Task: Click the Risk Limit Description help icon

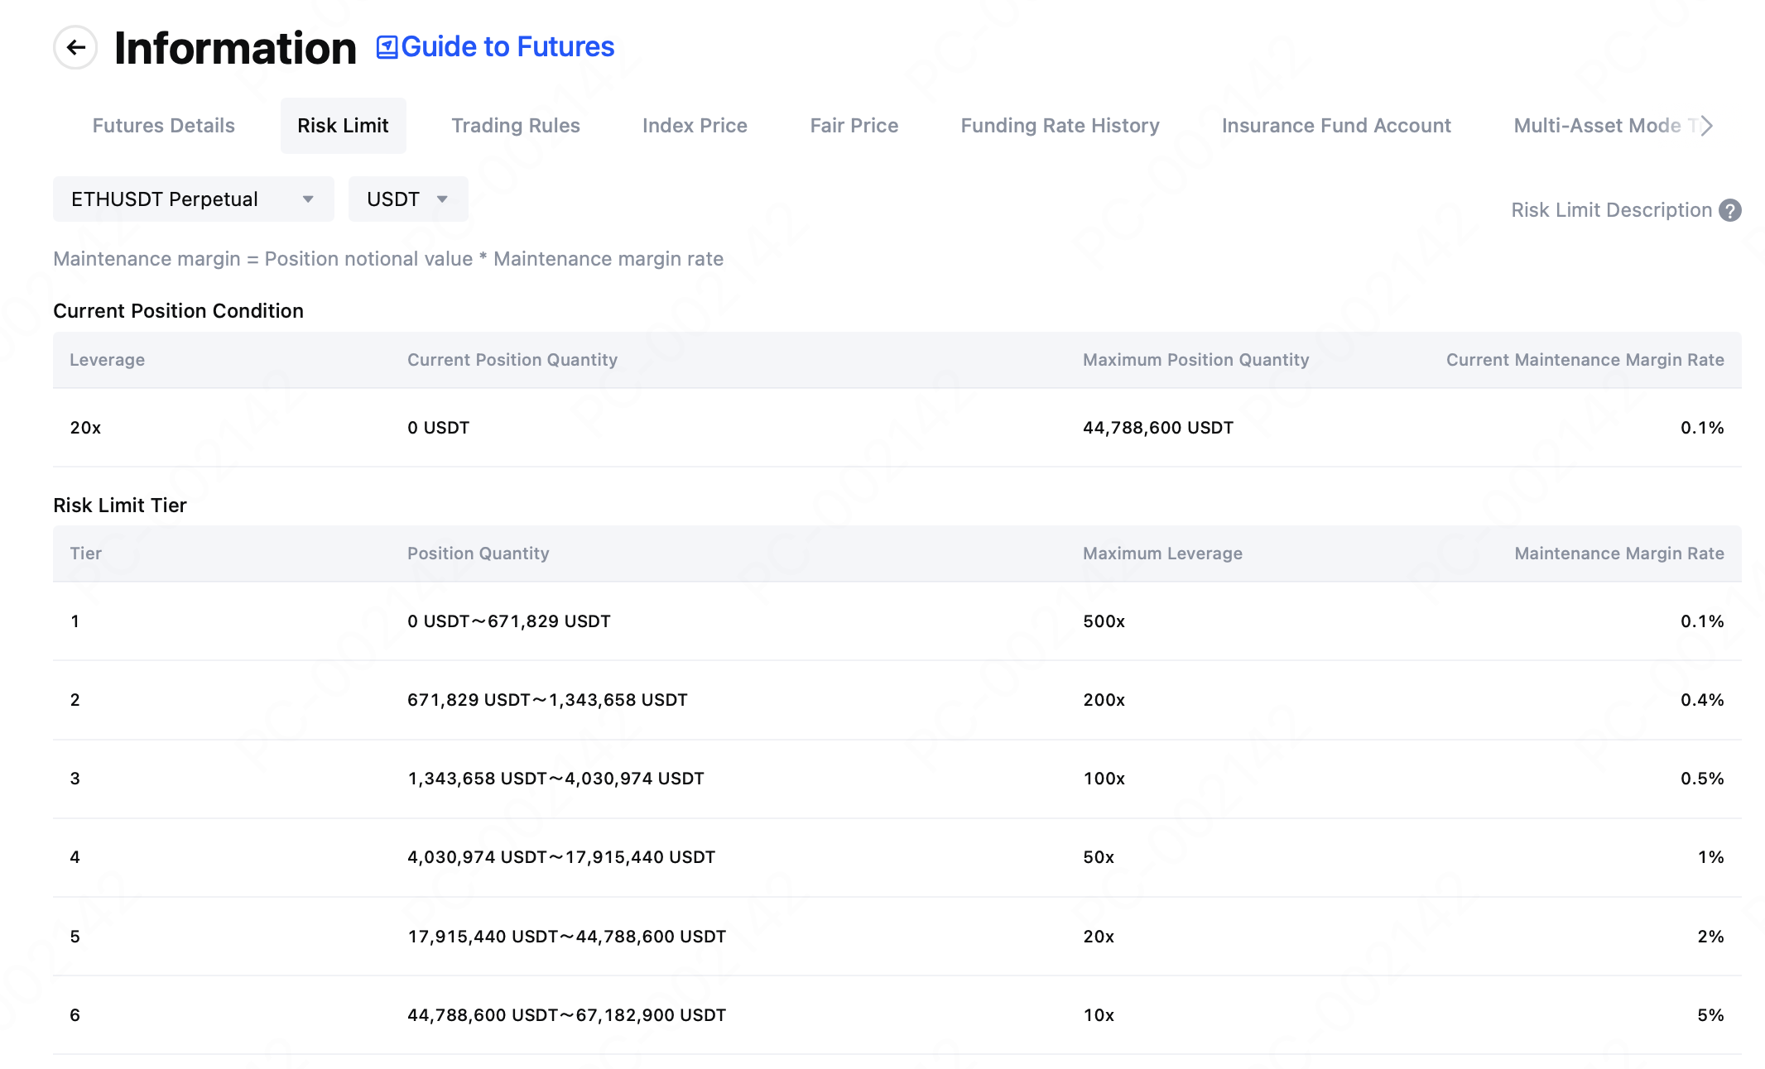Action: click(1729, 210)
